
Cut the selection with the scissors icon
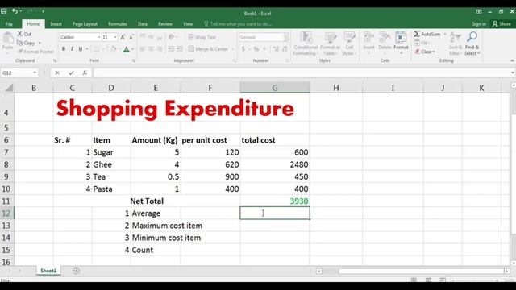(x=24, y=34)
